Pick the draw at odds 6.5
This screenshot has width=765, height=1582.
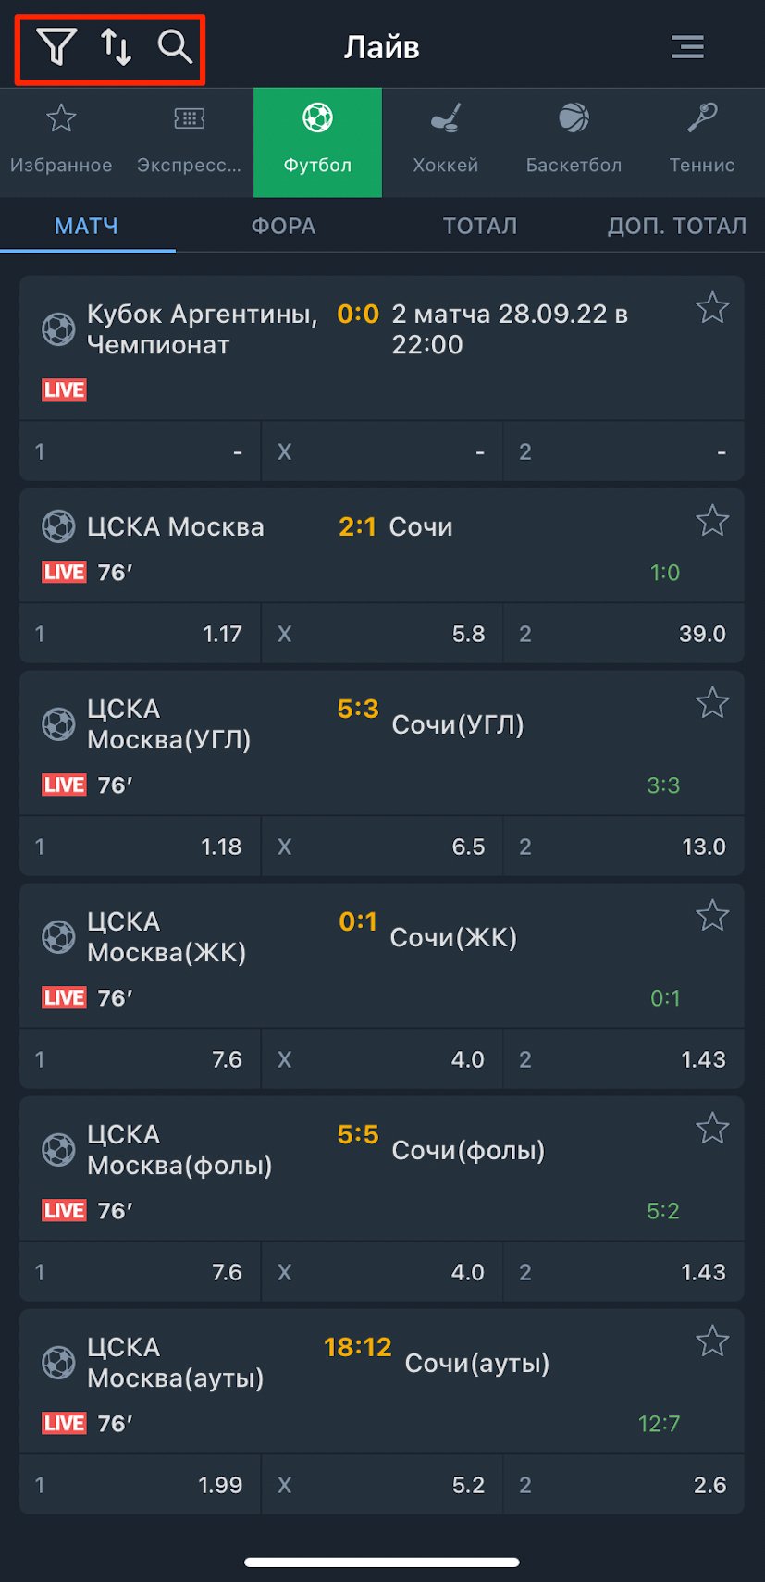382,847
